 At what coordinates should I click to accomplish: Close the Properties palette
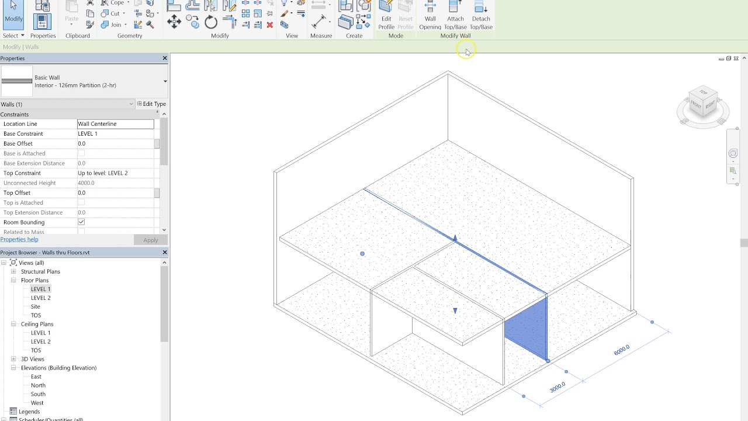pyautogui.click(x=165, y=58)
